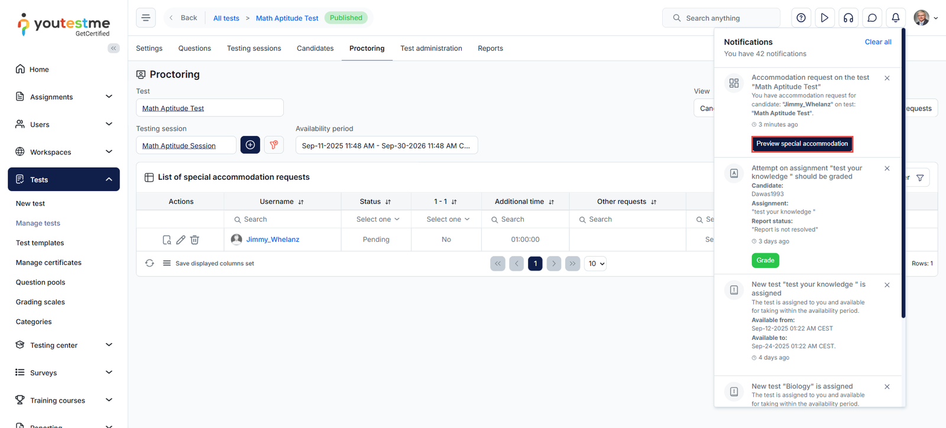Open the chat messages icon

coord(872,18)
